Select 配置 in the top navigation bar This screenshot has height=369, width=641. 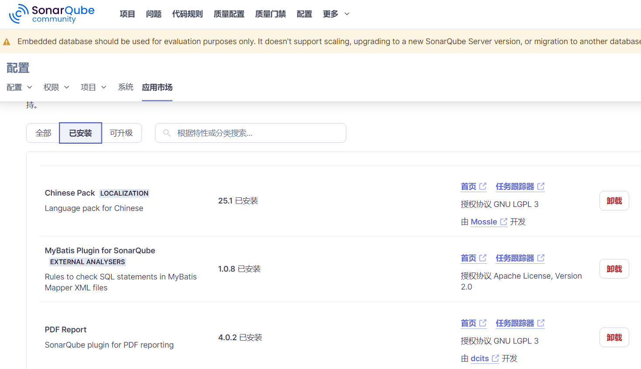[x=304, y=14]
